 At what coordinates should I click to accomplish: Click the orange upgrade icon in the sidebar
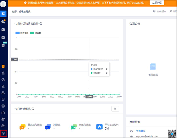tap(3, 66)
